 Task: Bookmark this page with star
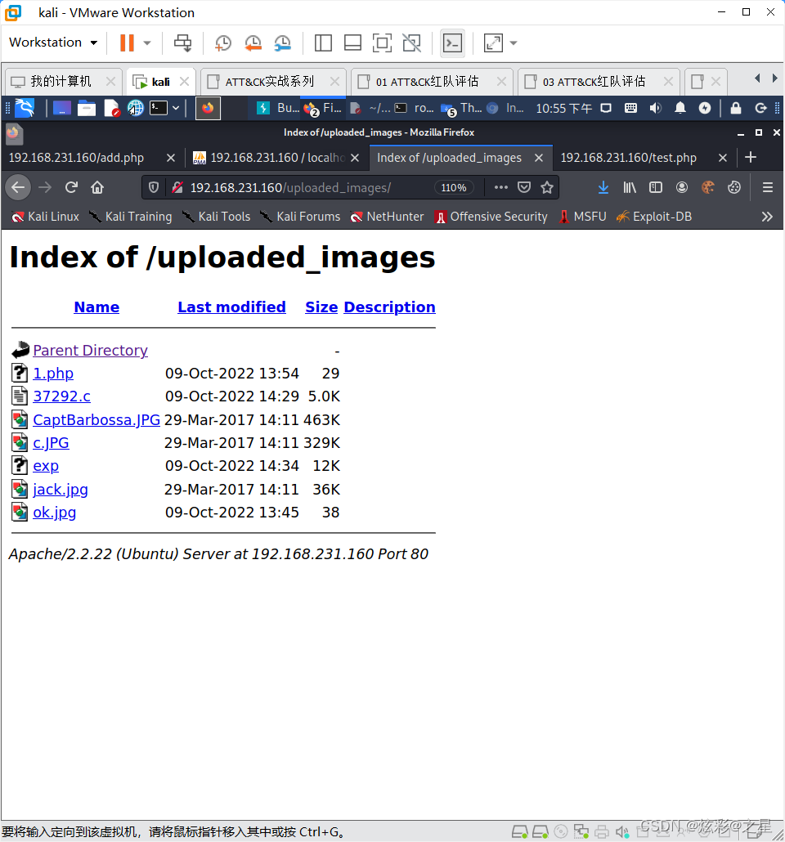click(547, 187)
